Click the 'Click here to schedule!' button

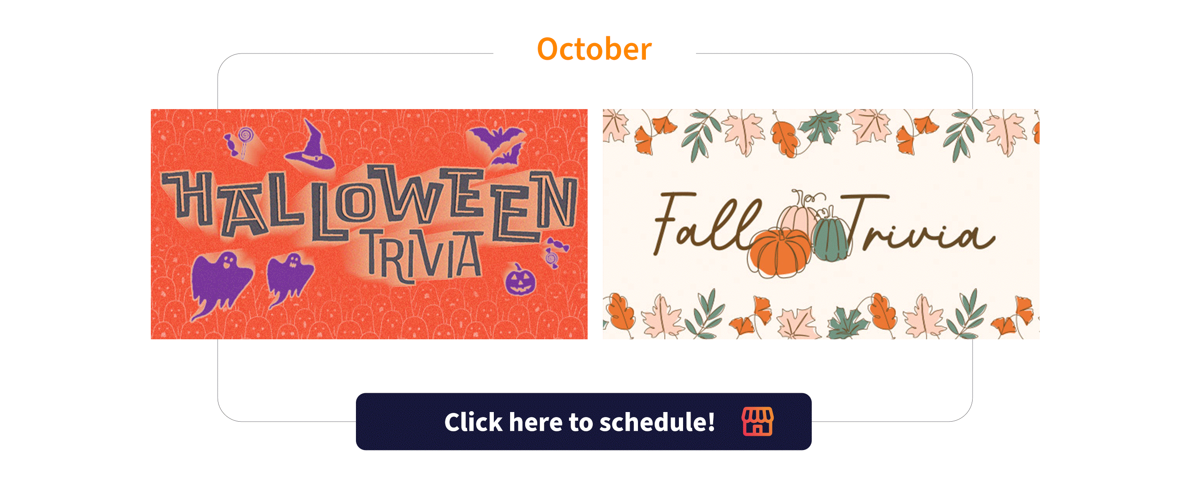pyautogui.click(x=583, y=421)
